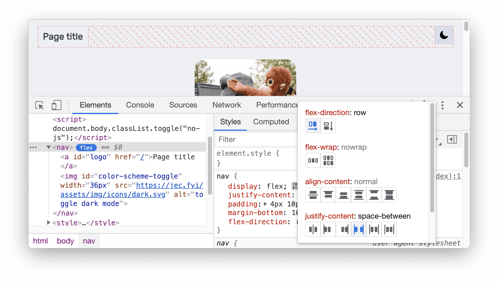Switch to the Styles tab
Image resolution: width=498 pixels, height=281 pixels.
(x=231, y=121)
